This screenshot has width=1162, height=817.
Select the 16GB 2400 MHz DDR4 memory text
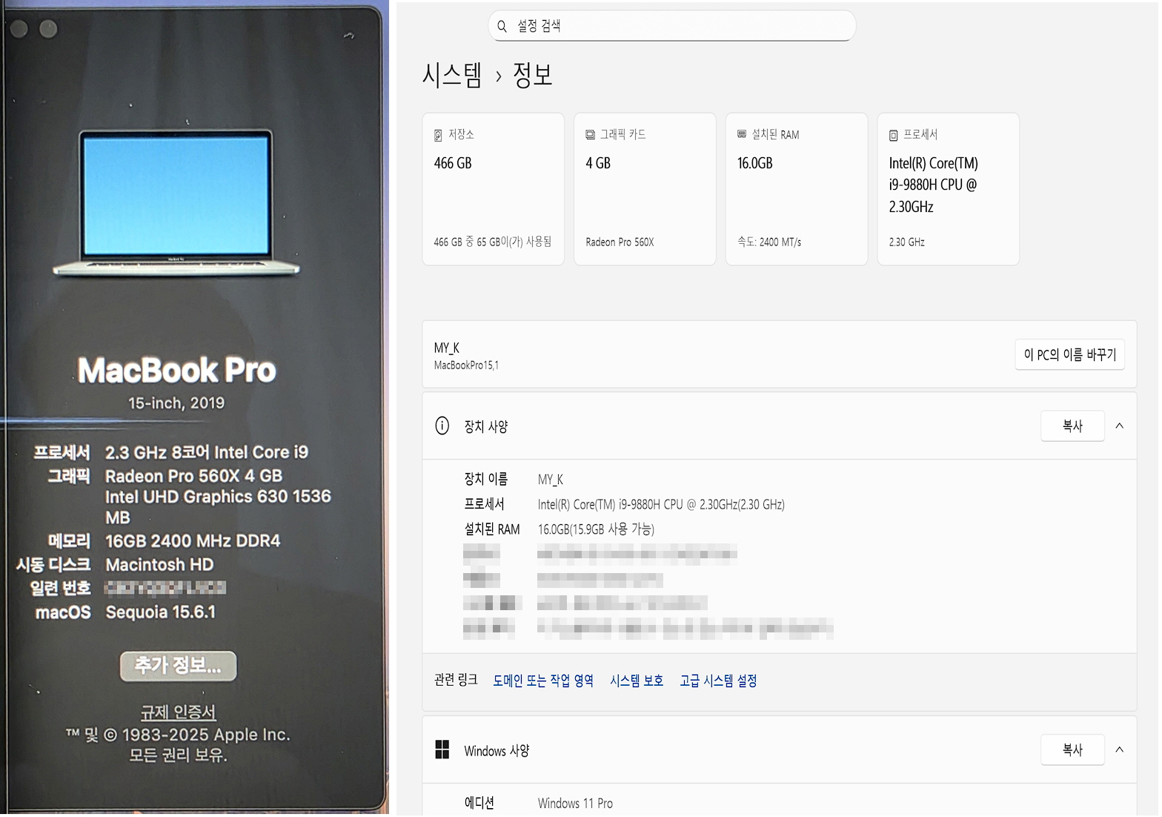click(x=193, y=541)
